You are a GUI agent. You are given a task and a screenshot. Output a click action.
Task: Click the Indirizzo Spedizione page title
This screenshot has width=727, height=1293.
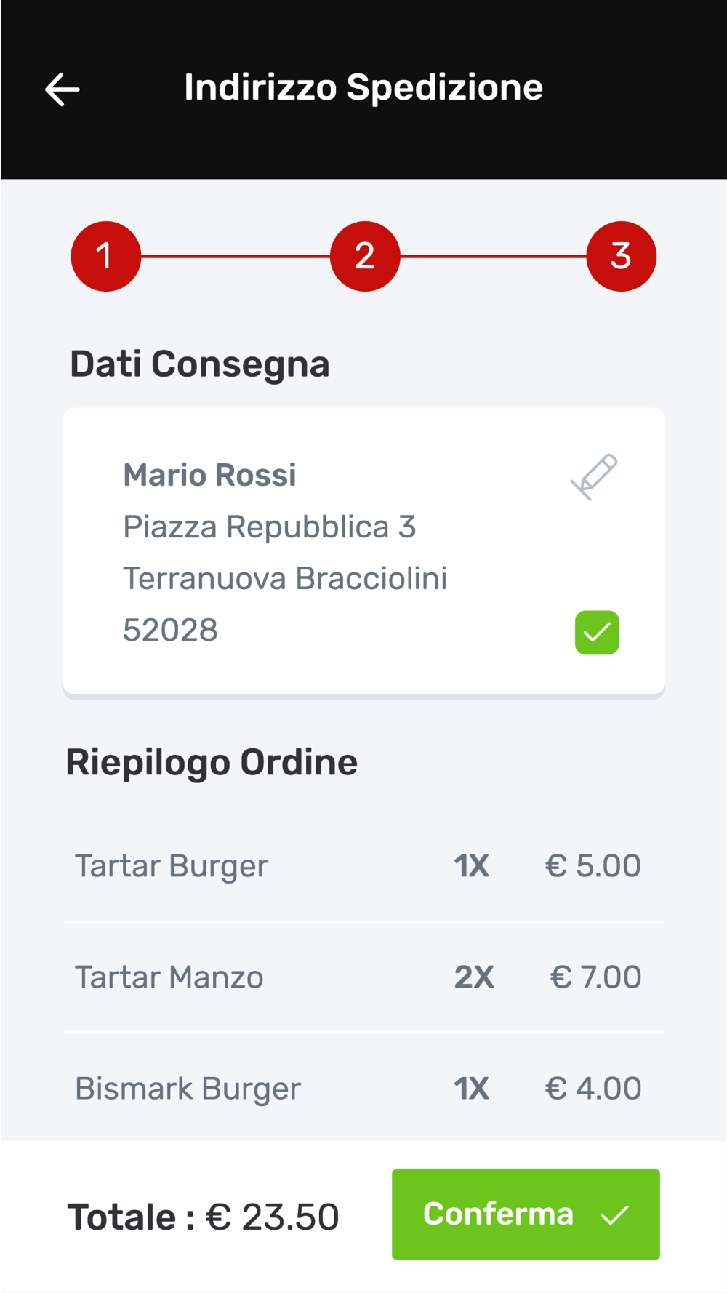coord(363,88)
